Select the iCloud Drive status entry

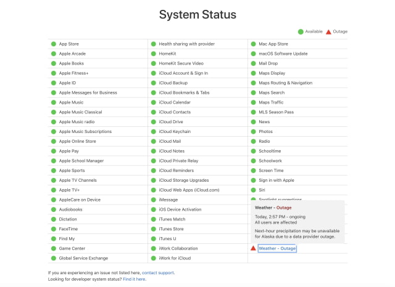[x=170, y=122]
